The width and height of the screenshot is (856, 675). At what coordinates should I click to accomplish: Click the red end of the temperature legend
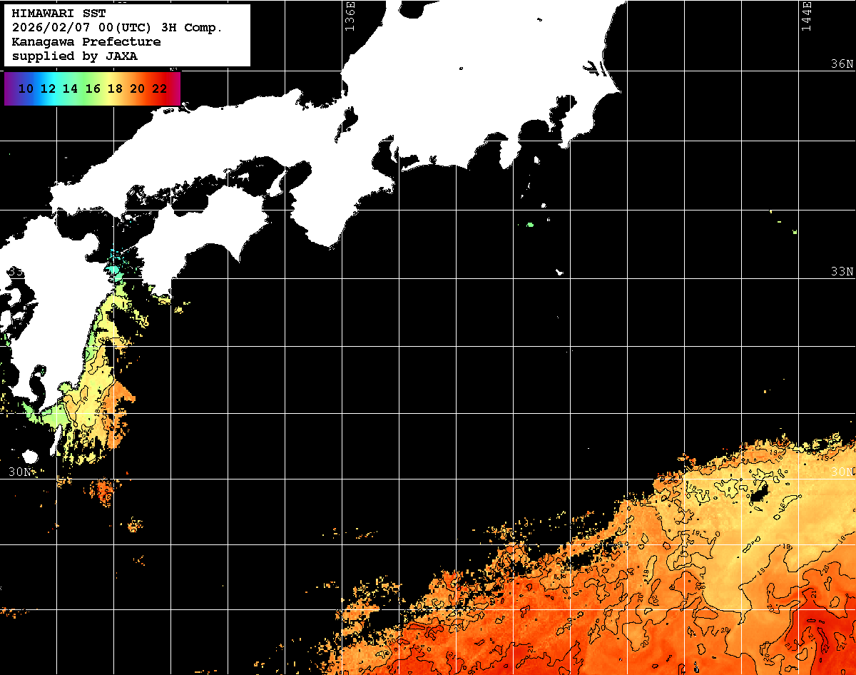(x=175, y=88)
